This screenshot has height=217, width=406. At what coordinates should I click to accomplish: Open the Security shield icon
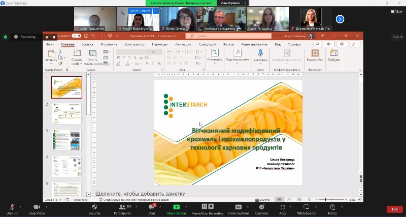pos(94,207)
